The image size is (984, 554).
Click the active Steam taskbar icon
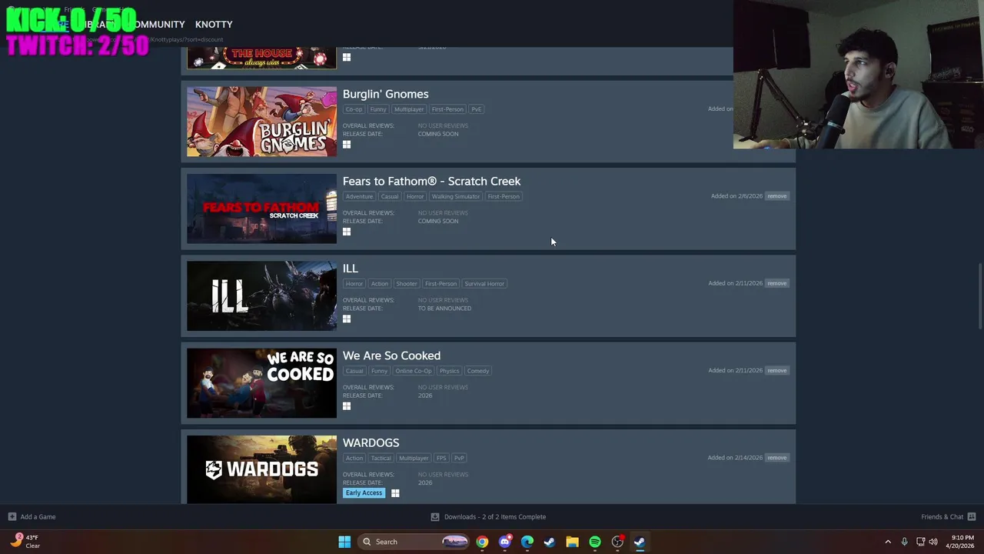point(640,542)
